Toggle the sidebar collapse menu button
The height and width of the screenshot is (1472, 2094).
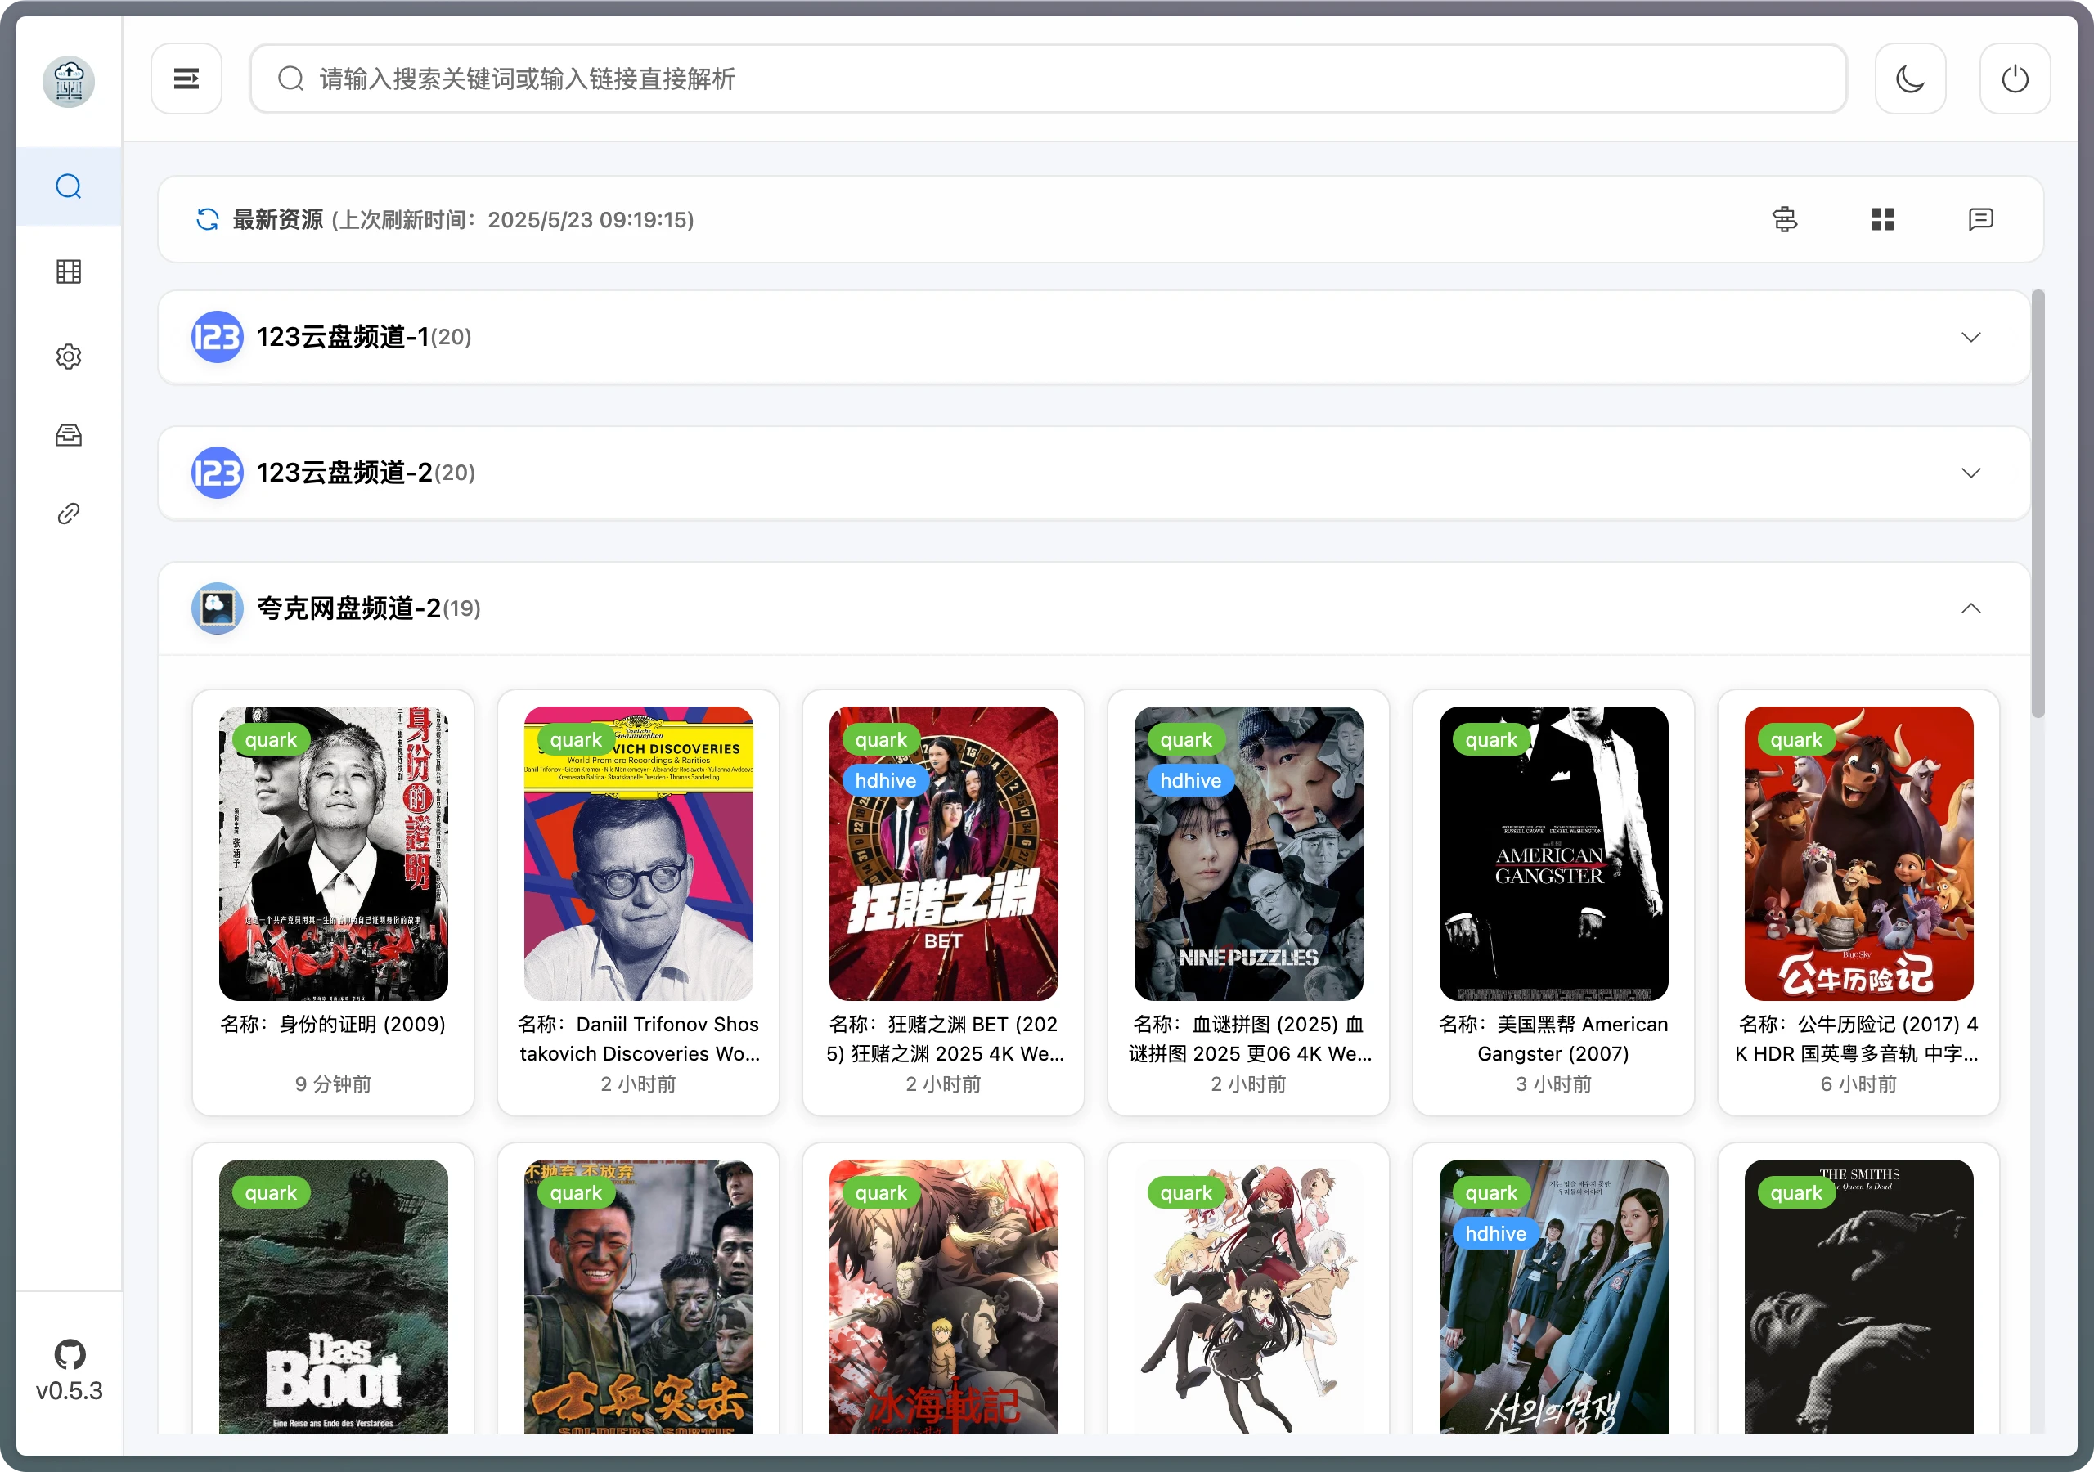tap(186, 79)
